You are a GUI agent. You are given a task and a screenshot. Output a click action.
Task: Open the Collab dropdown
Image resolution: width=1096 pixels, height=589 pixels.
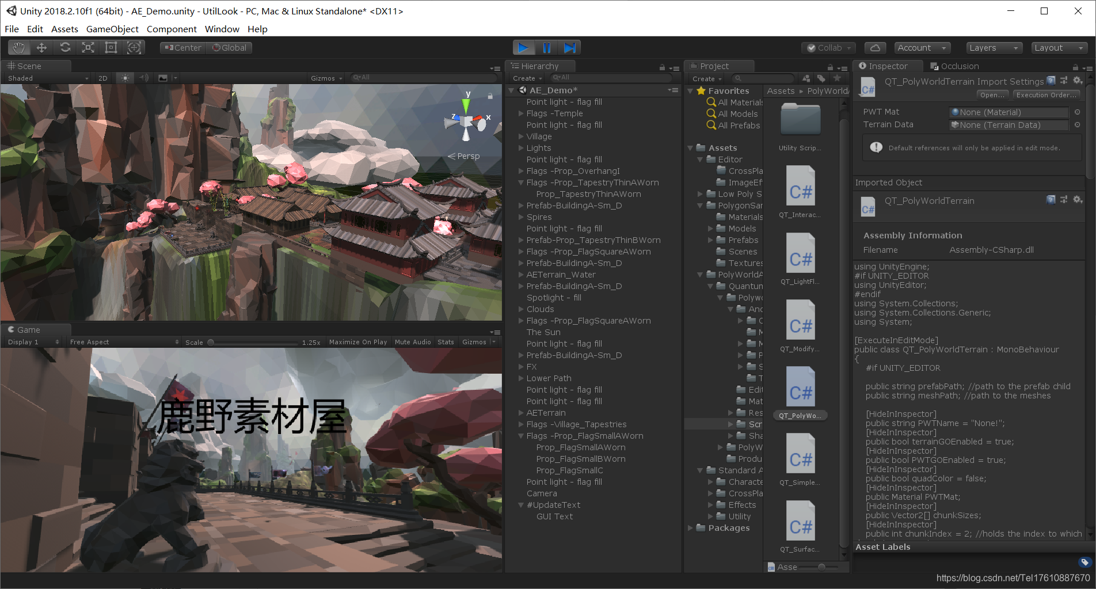[829, 48]
